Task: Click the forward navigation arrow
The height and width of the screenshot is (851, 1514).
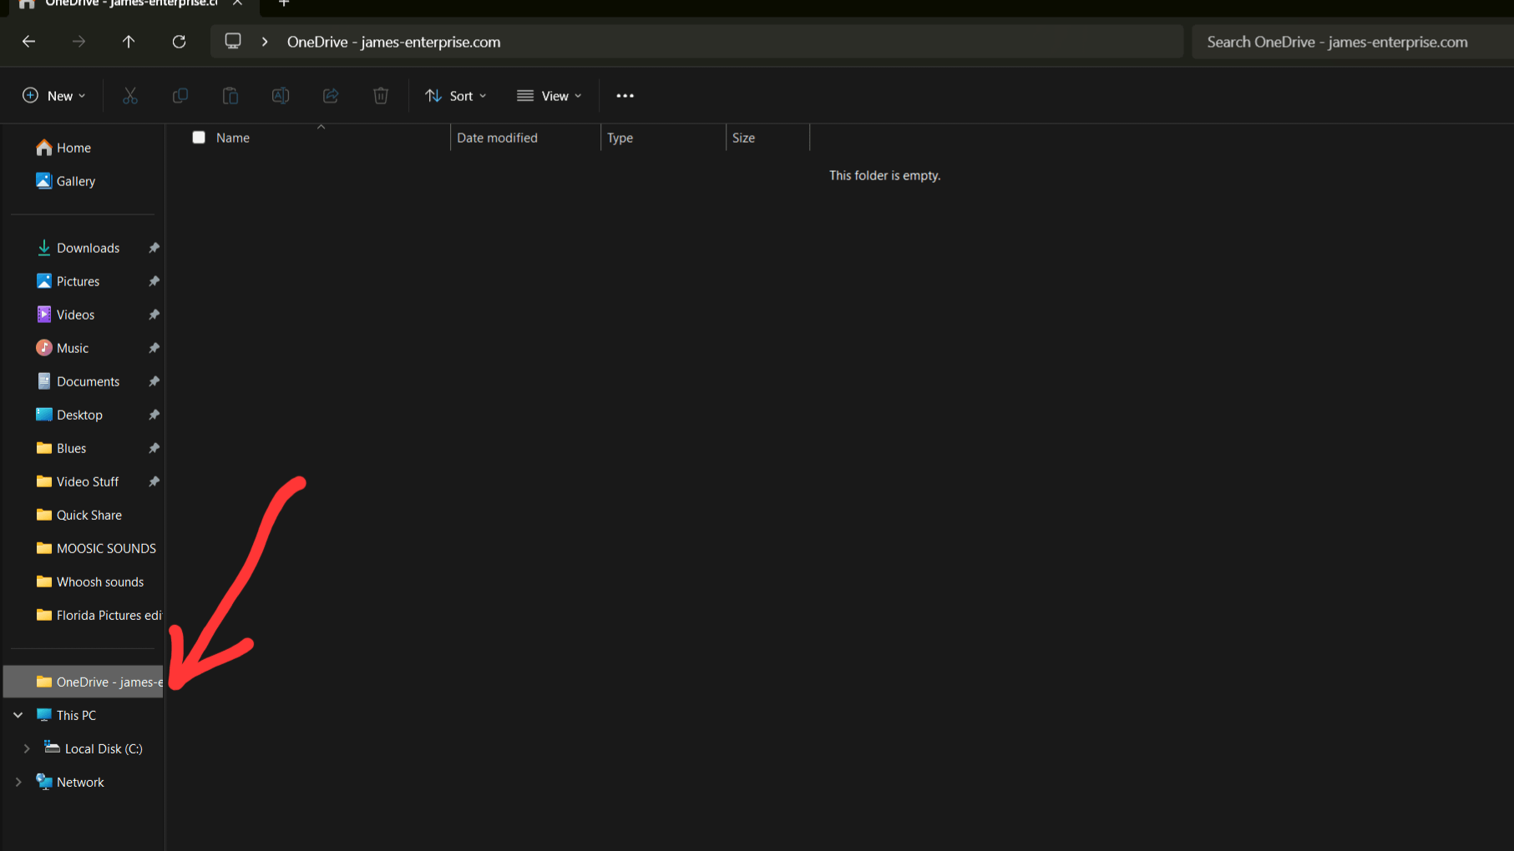Action: tap(78, 42)
